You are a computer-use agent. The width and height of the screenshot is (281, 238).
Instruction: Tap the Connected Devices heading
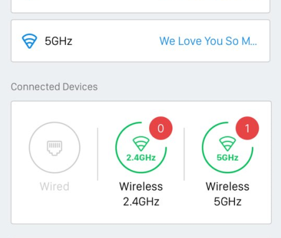pyautogui.click(x=54, y=87)
